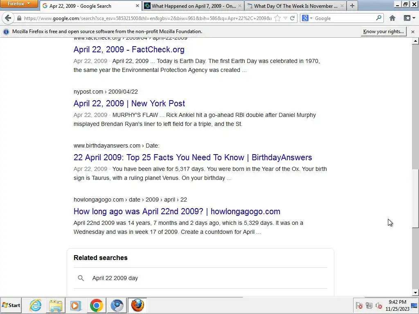Image resolution: width=419 pixels, height=314 pixels.
Task: Click the padlock site identity icon
Action: click(x=19, y=18)
